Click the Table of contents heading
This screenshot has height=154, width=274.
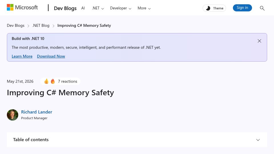[x=31, y=140]
